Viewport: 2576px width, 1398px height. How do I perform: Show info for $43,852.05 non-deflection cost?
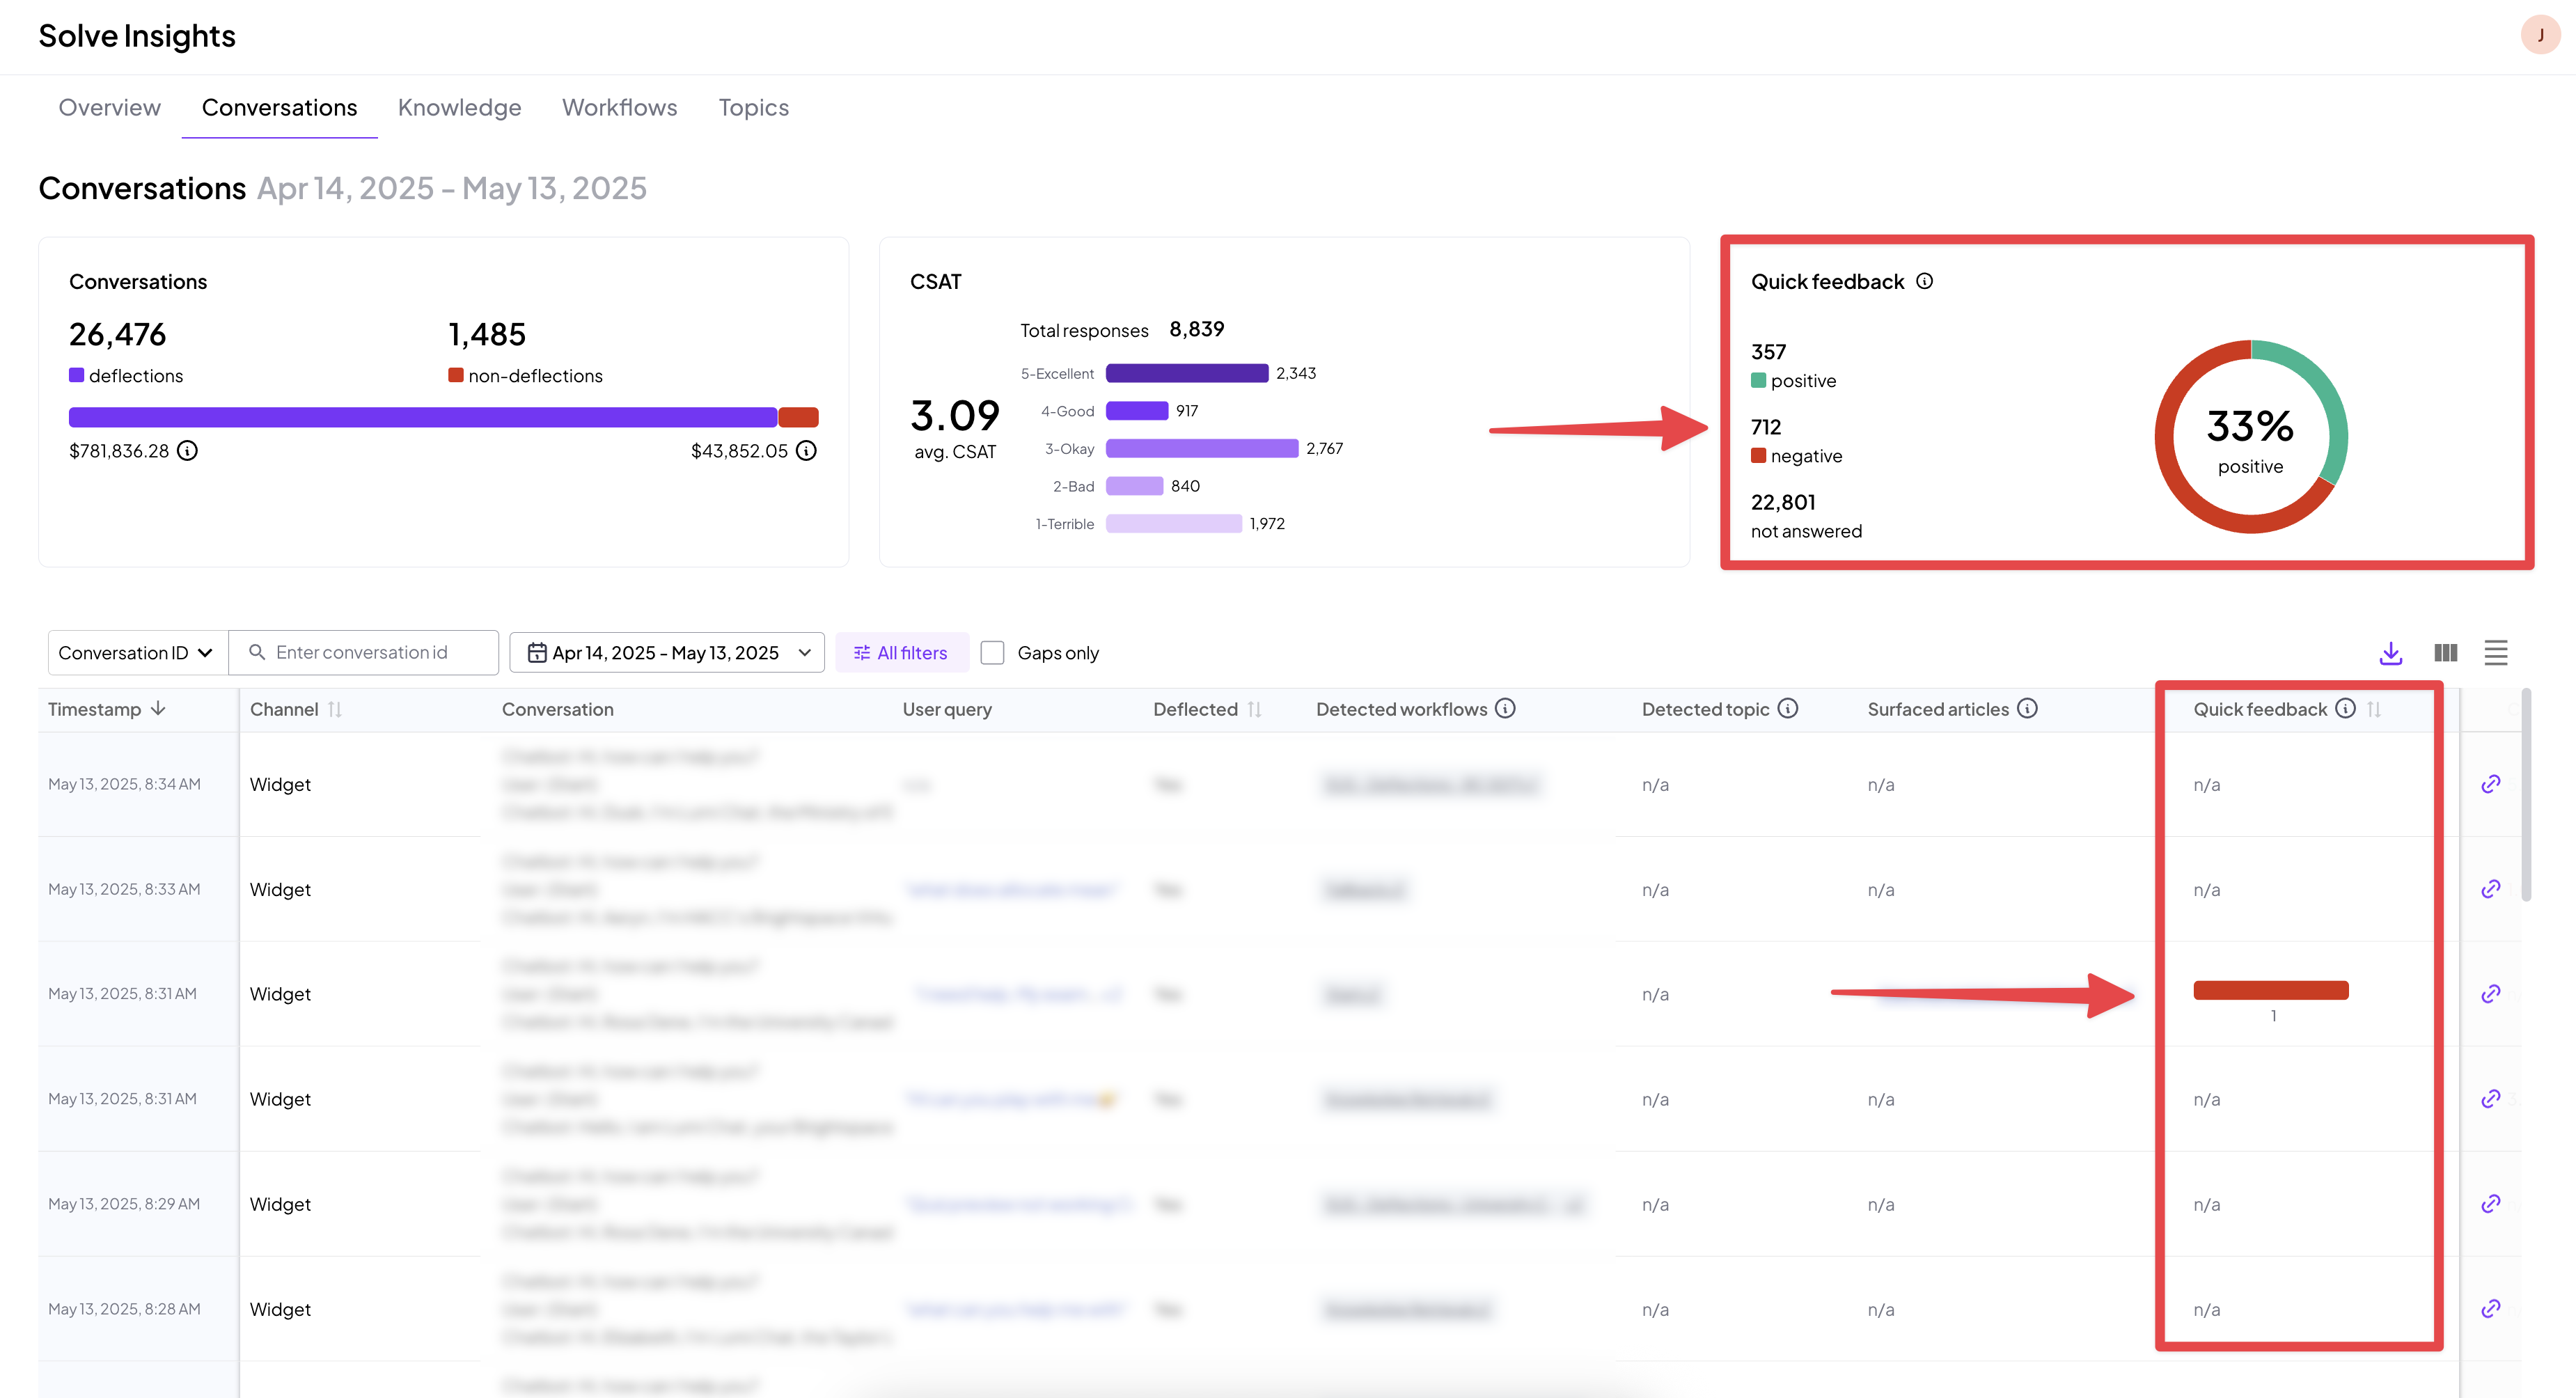806,451
